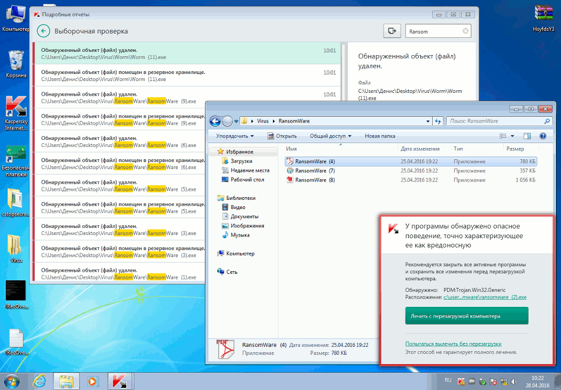Image resolution: width=561 pixels, height=390 pixels.
Task: Open Kaspersky Internet Security desktop shortcut
Action: [x=16, y=113]
